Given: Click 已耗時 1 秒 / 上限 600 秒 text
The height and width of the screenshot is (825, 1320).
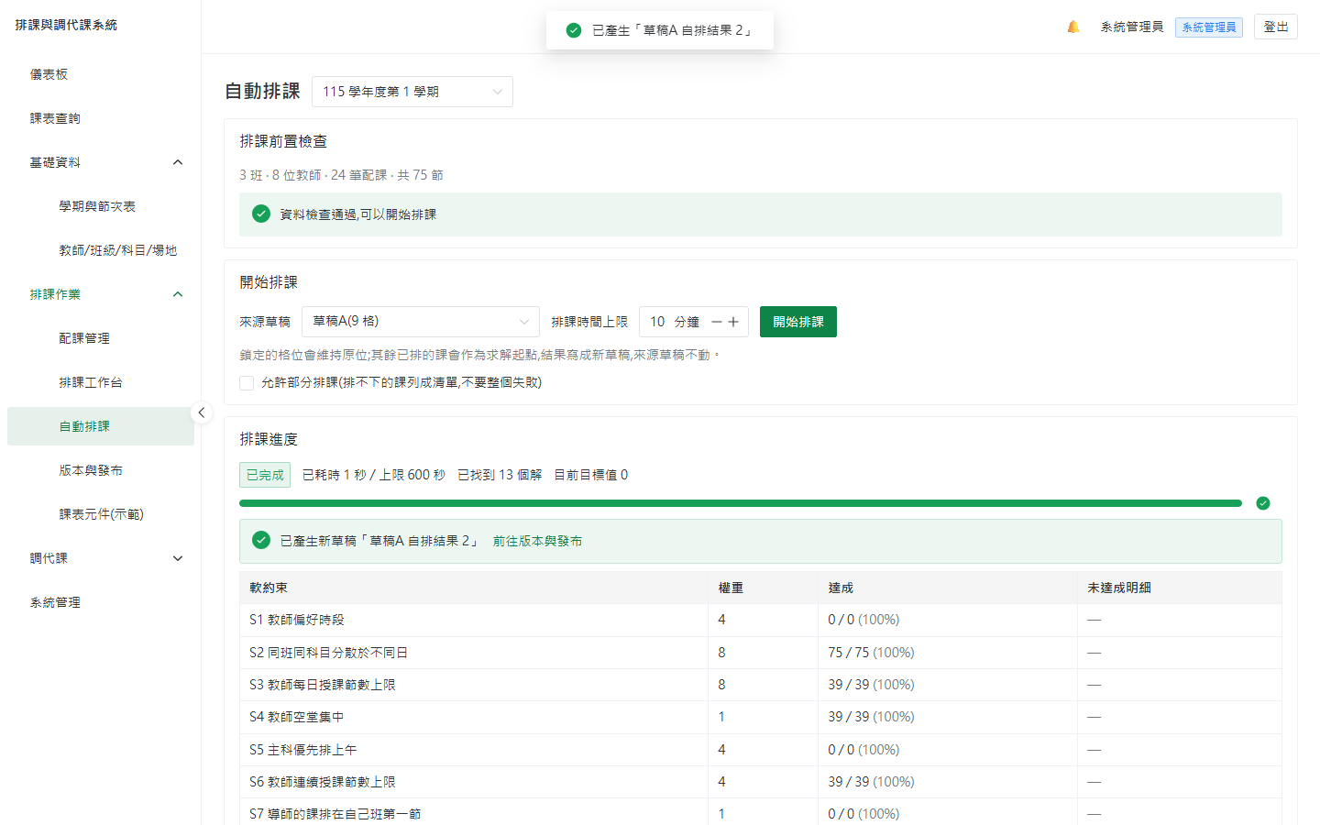Looking at the screenshot, I should click(x=374, y=475).
